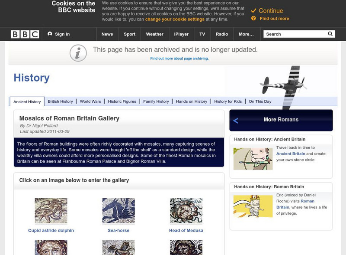Viewport: 346px width, 255px height.
Task: Open the Ancient Britain link
Action: point(291,154)
